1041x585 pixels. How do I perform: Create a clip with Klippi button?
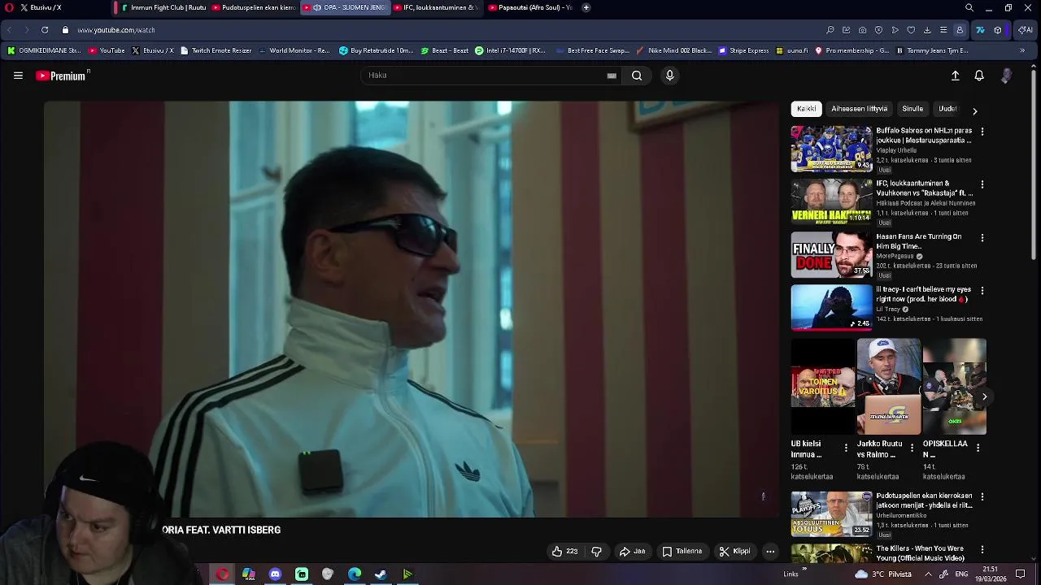point(735,552)
